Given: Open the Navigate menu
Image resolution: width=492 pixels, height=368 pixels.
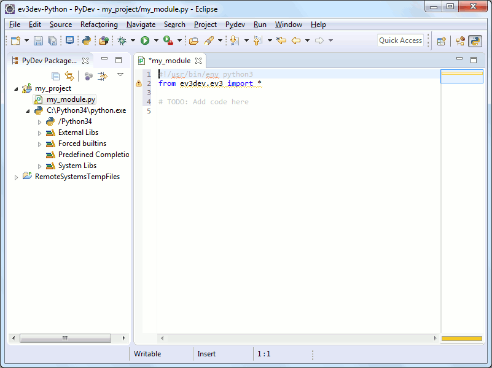Looking at the screenshot, I should click(141, 25).
